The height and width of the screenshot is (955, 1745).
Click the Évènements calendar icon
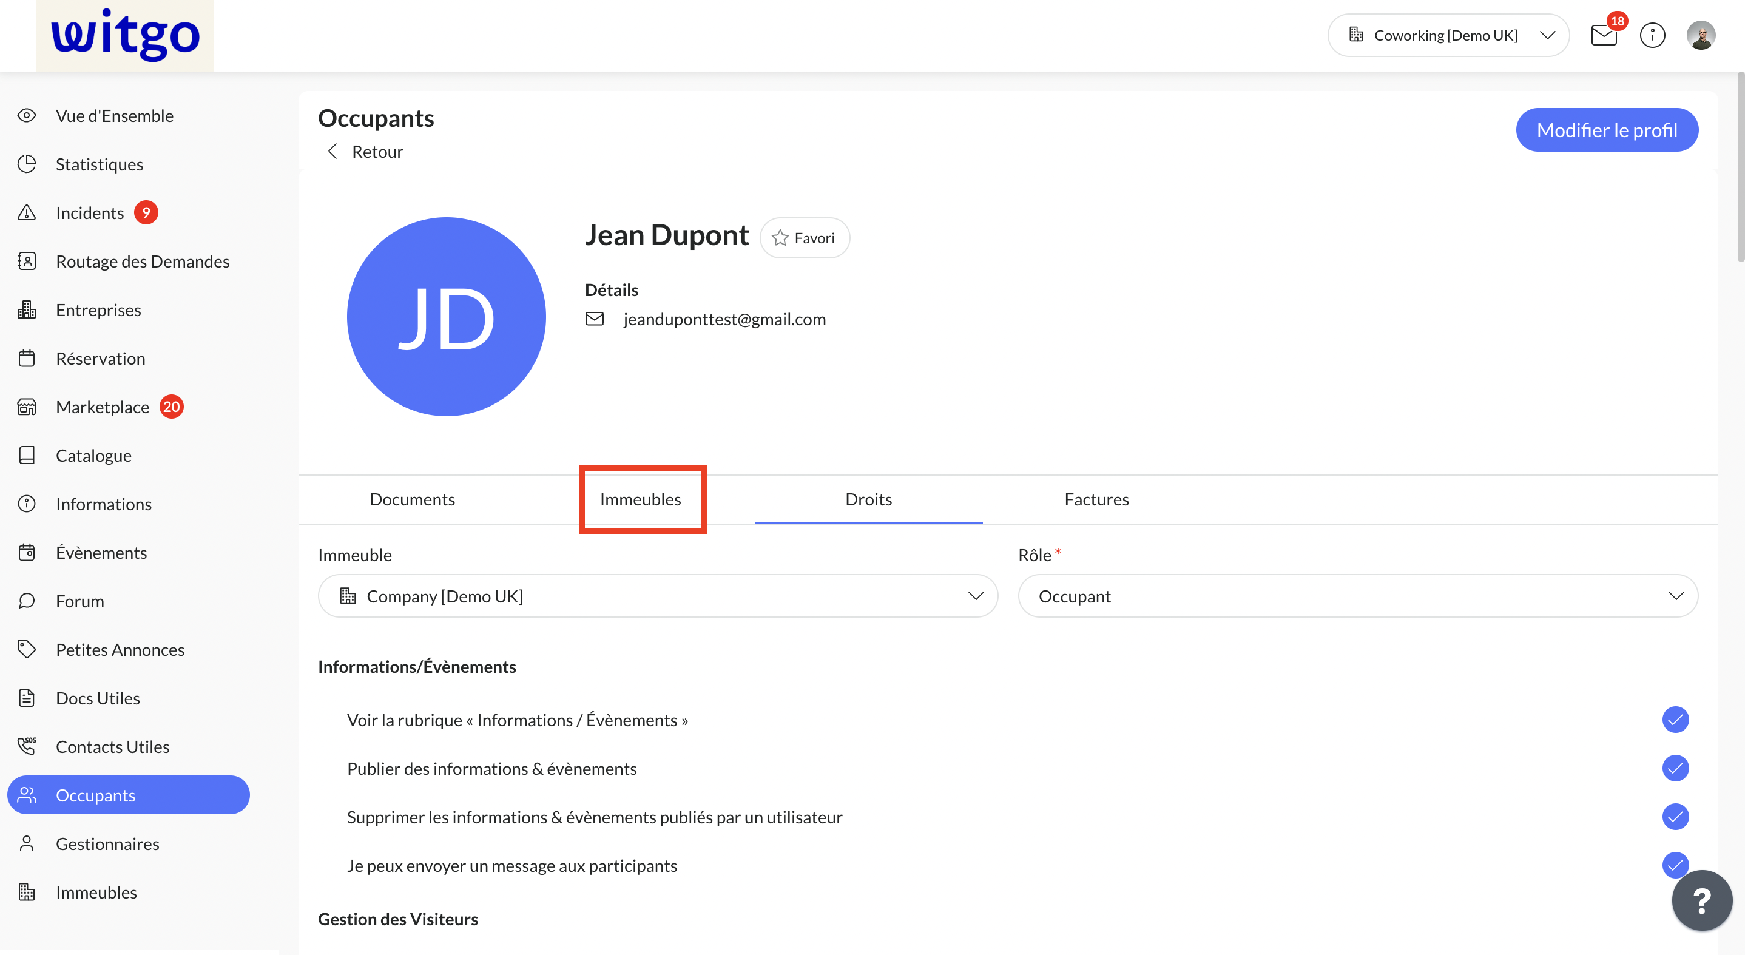27,553
